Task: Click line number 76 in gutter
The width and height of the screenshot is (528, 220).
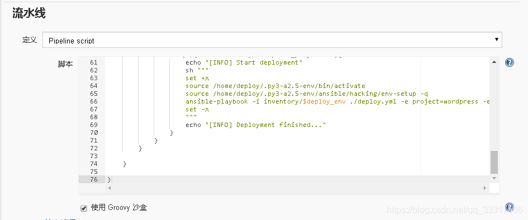Action: (x=94, y=179)
